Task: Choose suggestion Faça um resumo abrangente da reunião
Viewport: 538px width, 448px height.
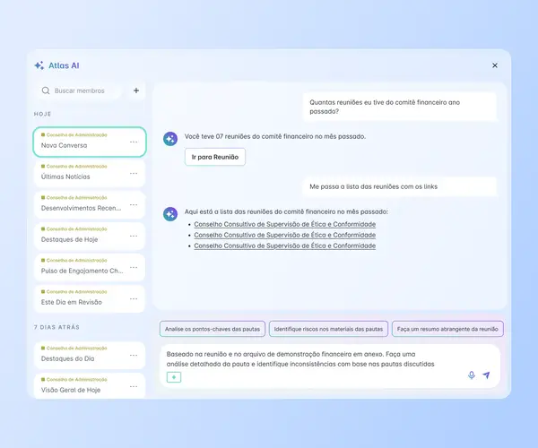Action: coord(447,329)
